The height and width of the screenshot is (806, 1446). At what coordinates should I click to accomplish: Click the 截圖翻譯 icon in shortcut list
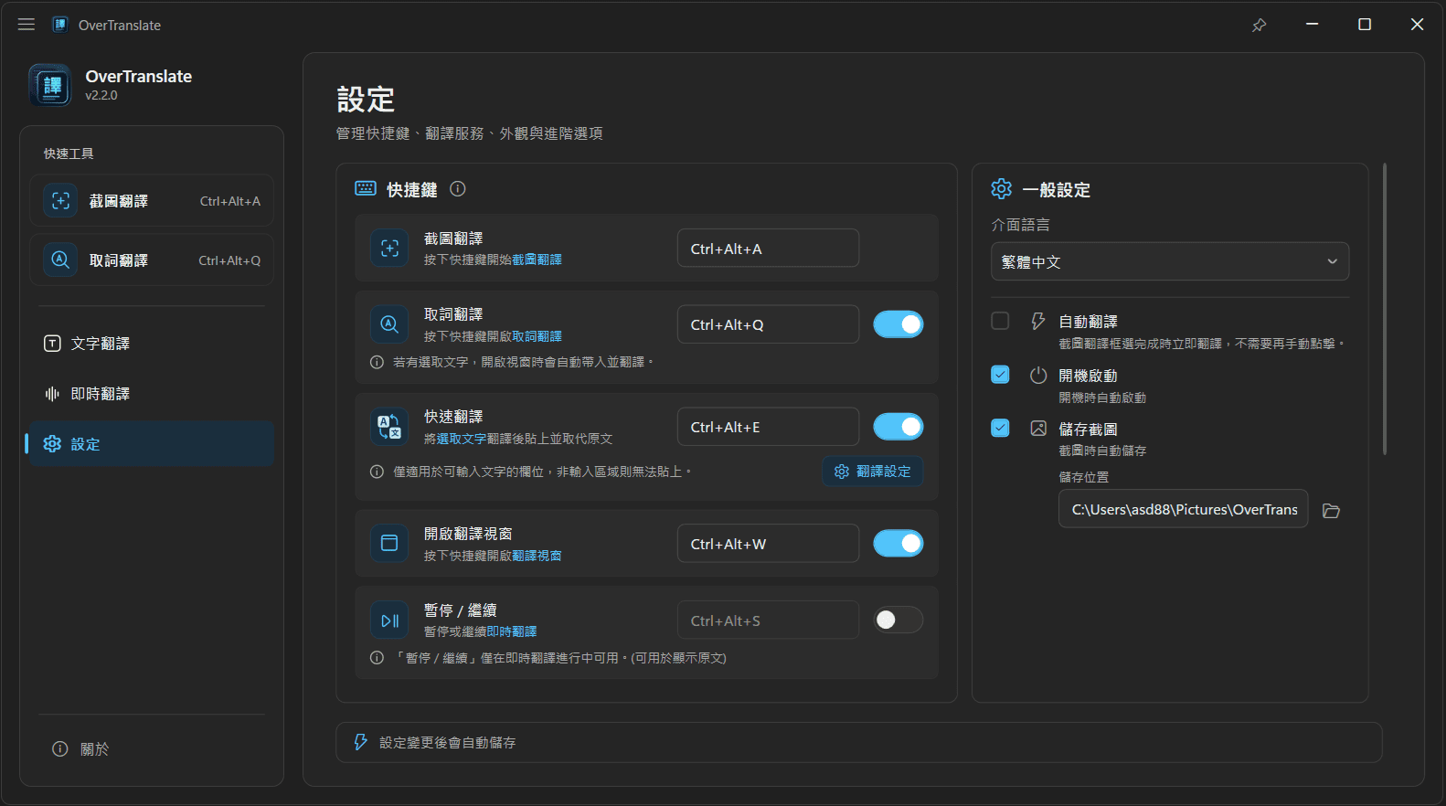[x=389, y=249]
